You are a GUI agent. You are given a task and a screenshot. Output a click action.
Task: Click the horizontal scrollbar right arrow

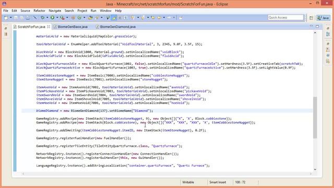[311, 174]
